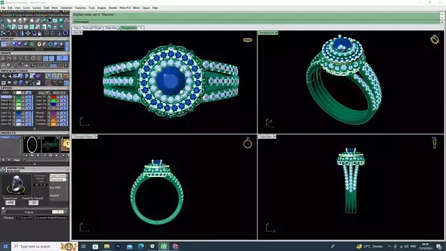
Task: Open the Perspective viewport title dropdown
Action: click(x=276, y=33)
